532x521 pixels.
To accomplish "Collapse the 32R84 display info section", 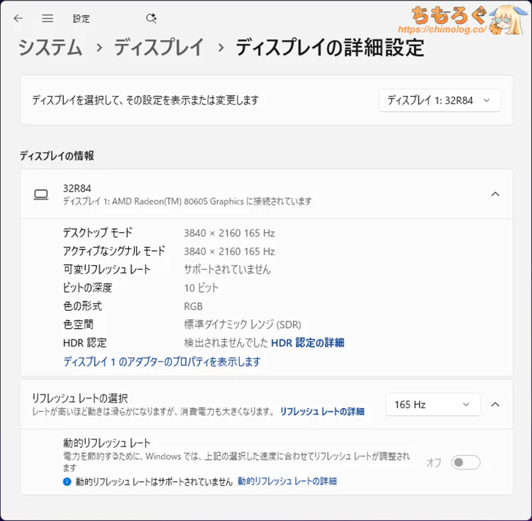I will 495,194.
